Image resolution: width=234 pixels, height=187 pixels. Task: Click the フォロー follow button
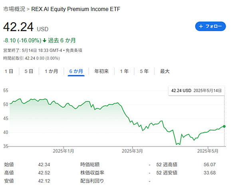click(210, 26)
